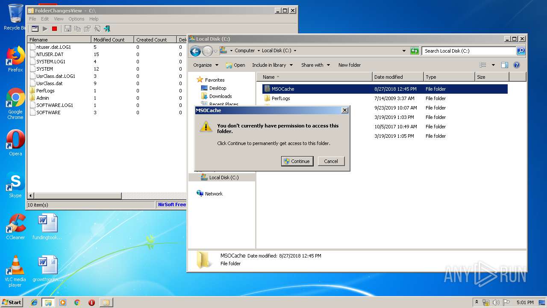Open the View menu in FolderChangesView

tap(59, 19)
